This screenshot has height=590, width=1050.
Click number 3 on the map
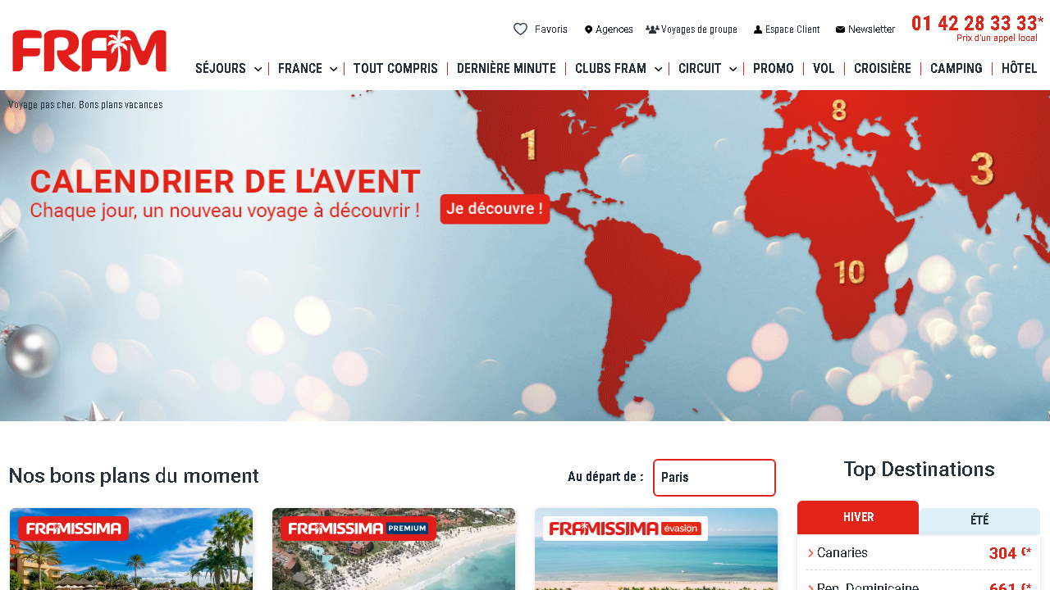click(x=982, y=169)
